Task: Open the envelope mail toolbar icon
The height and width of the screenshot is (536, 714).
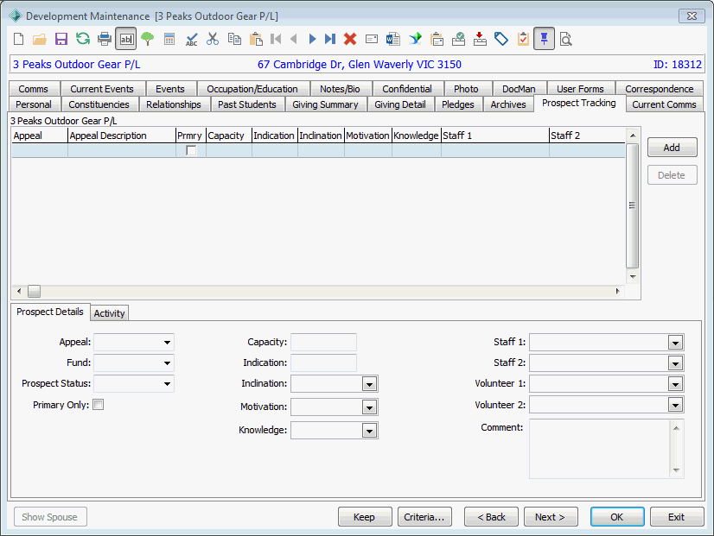Action: tap(372, 39)
